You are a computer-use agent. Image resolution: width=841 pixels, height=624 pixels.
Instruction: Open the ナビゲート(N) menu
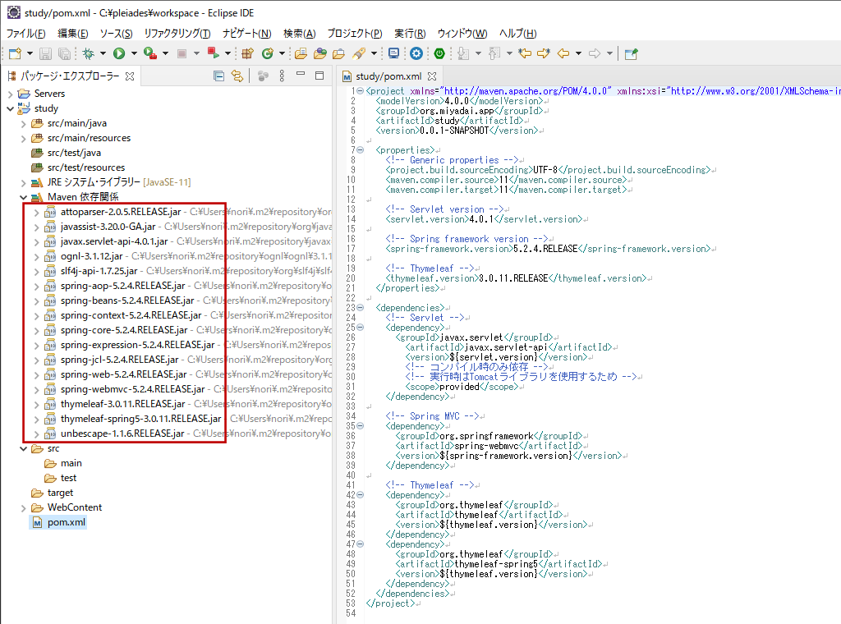click(247, 34)
